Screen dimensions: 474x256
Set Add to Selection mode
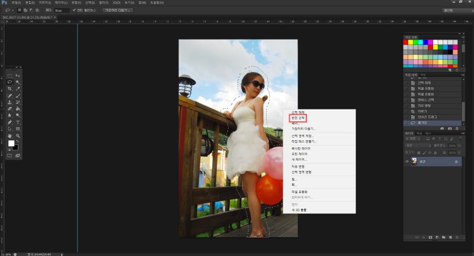(25, 10)
